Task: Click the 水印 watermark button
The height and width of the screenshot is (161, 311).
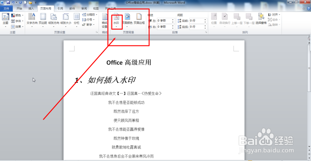Action: pos(116,20)
